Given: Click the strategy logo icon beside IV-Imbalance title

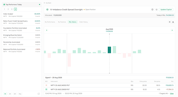Looking at the screenshot, I should pyautogui.click(x=47, y=10).
